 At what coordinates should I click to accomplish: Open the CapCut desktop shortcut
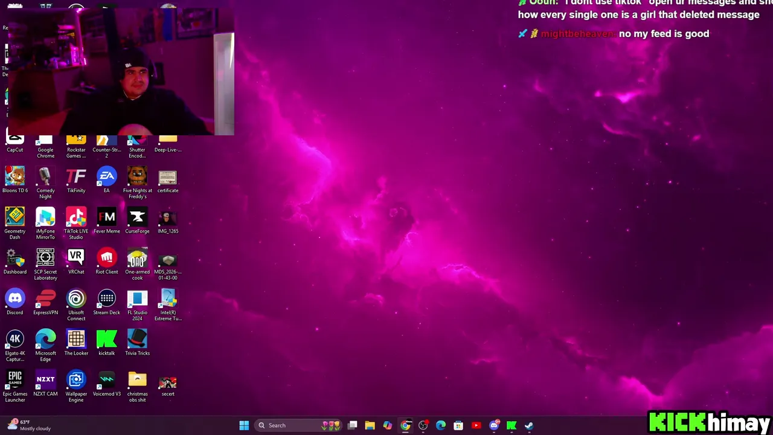15,144
